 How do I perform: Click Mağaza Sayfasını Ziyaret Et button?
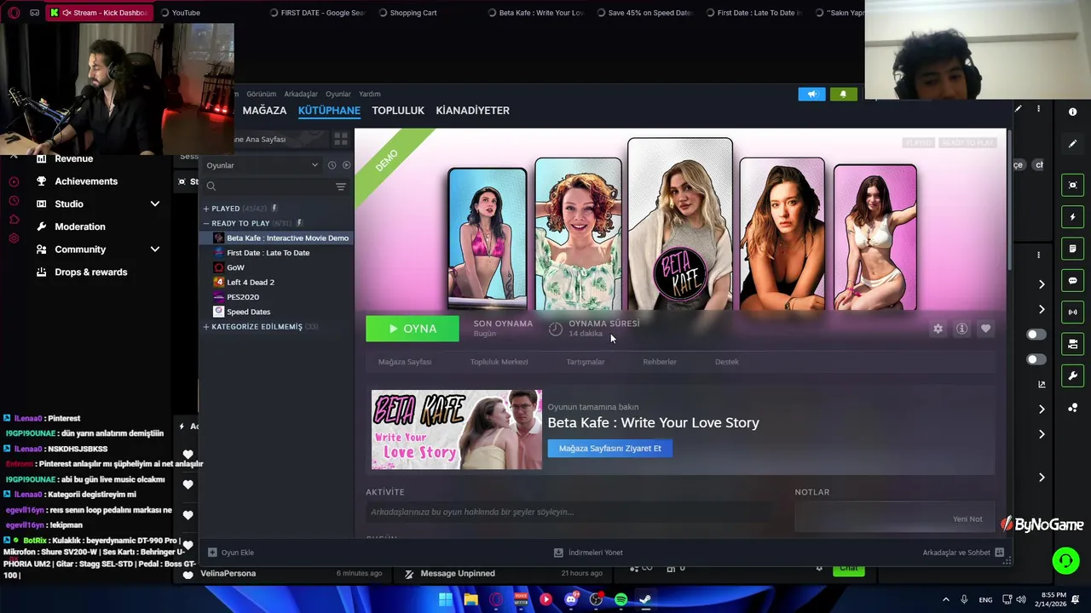point(610,449)
